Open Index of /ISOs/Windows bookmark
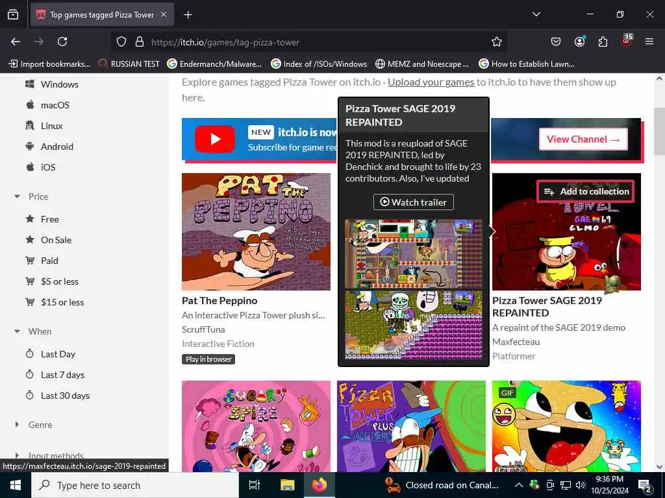Viewport: 665px width, 498px height. point(319,64)
